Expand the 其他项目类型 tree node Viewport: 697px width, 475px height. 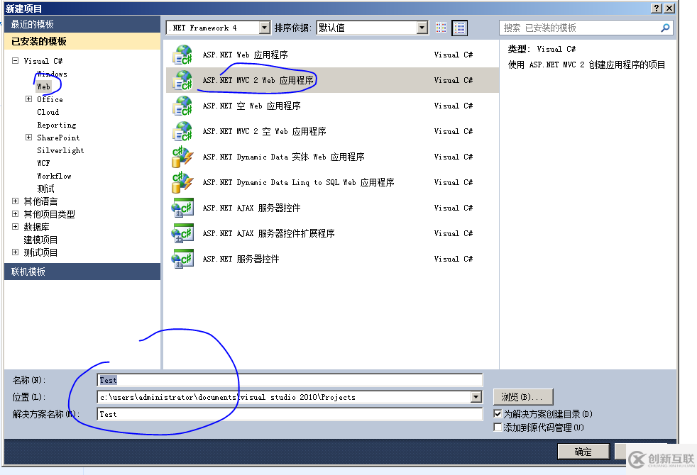coord(16,214)
